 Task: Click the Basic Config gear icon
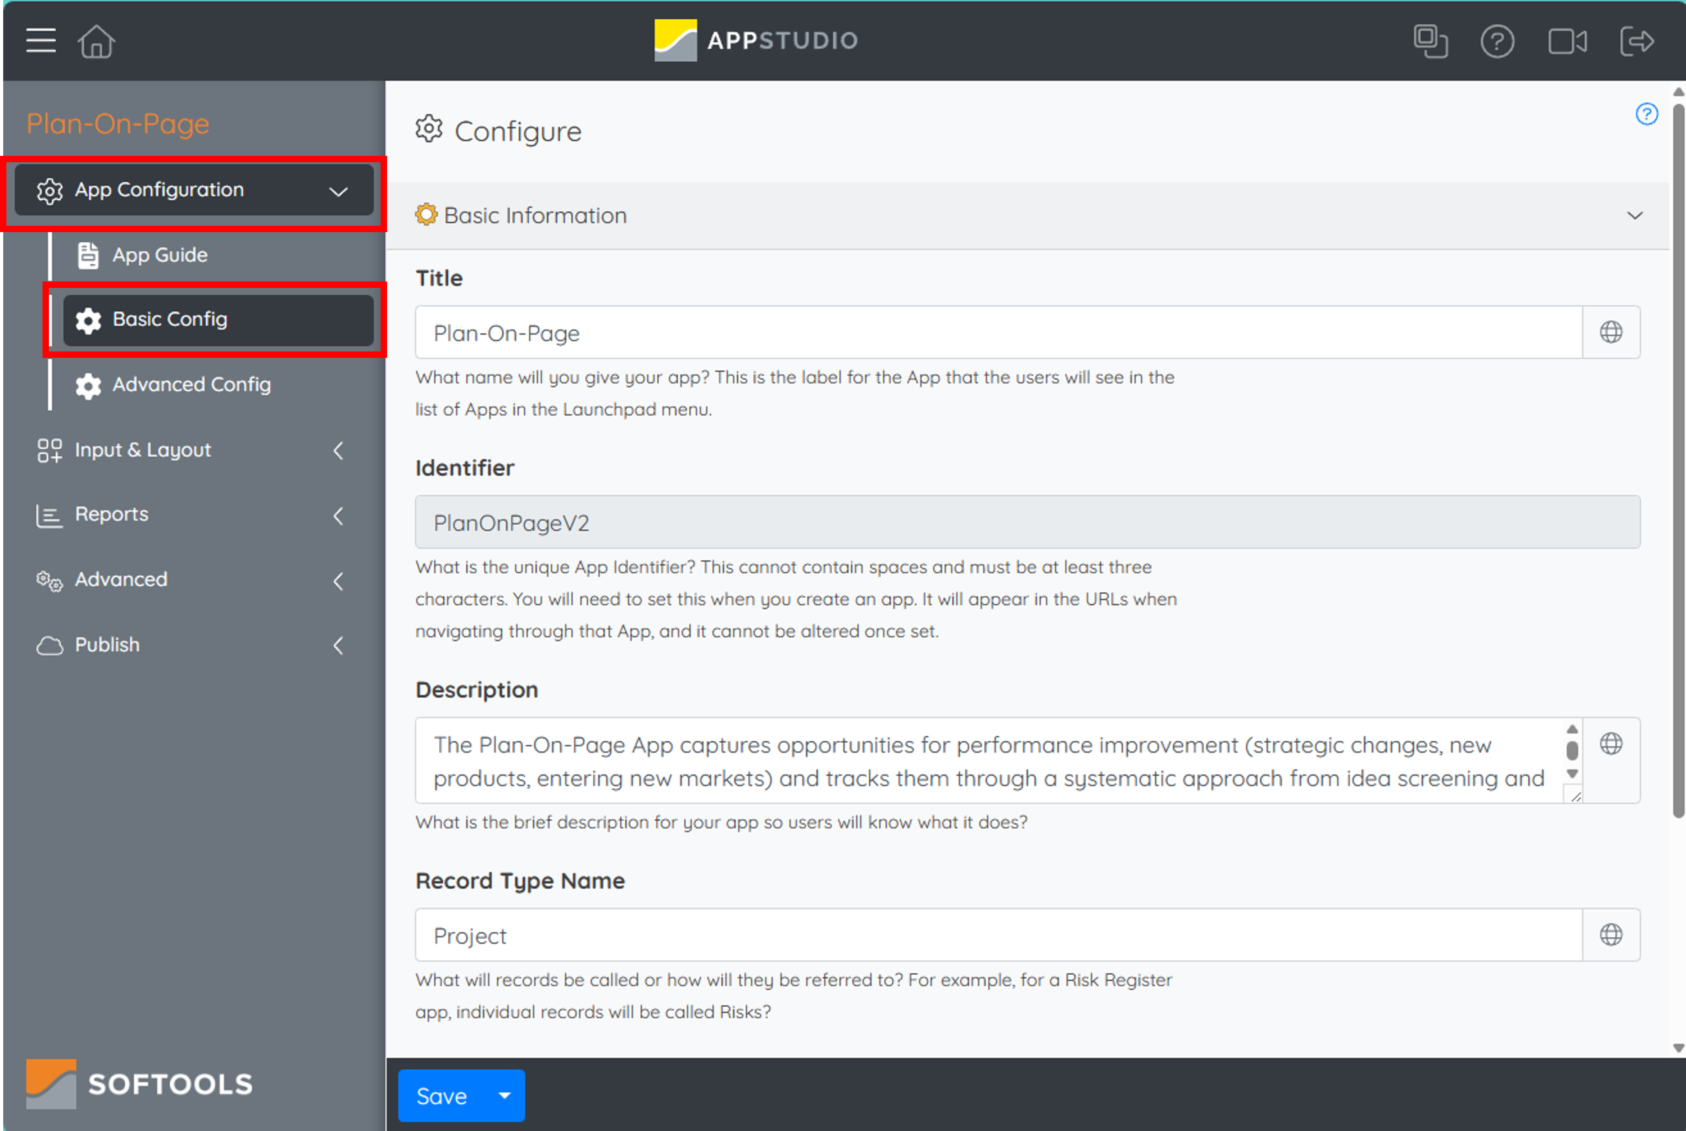pos(88,320)
